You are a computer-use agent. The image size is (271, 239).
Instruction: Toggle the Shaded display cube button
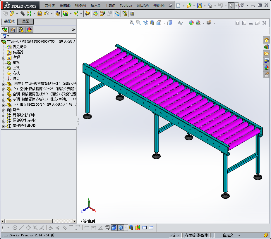pos(121,228)
